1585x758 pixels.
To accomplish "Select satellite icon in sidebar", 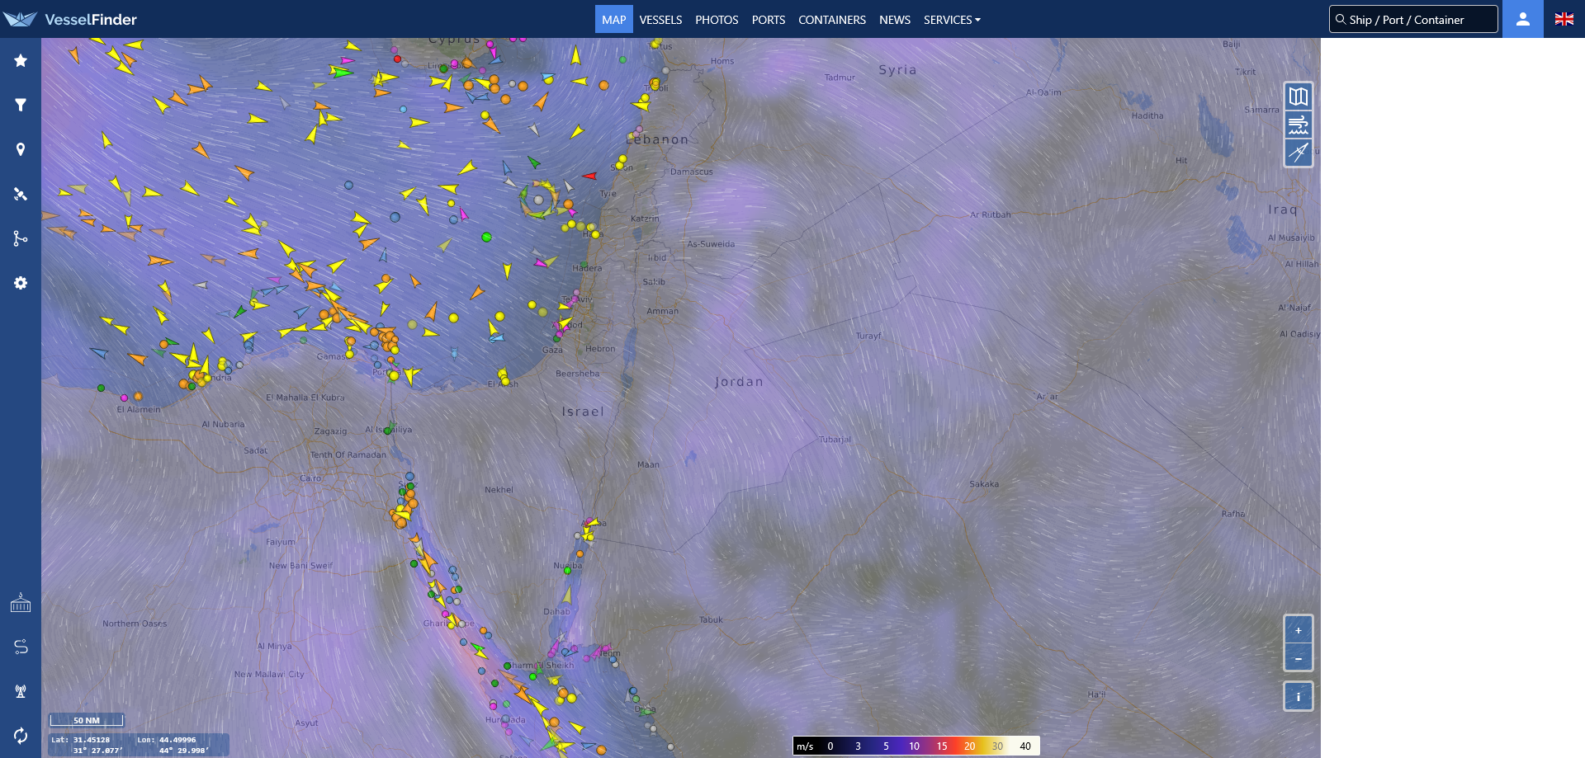I will 21,194.
